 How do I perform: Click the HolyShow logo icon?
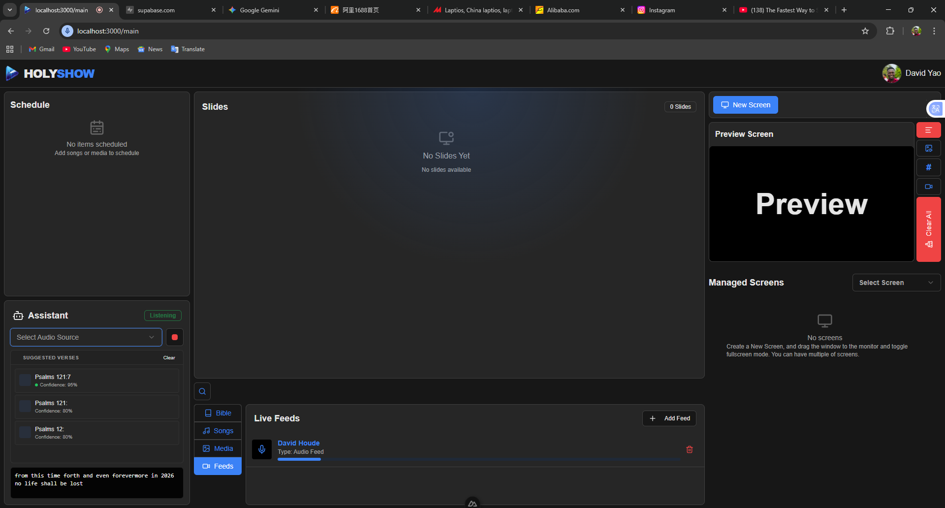[12, 73]
